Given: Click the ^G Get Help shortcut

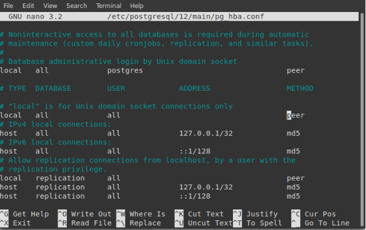Looking at the screenshot, I should (25, 214).
